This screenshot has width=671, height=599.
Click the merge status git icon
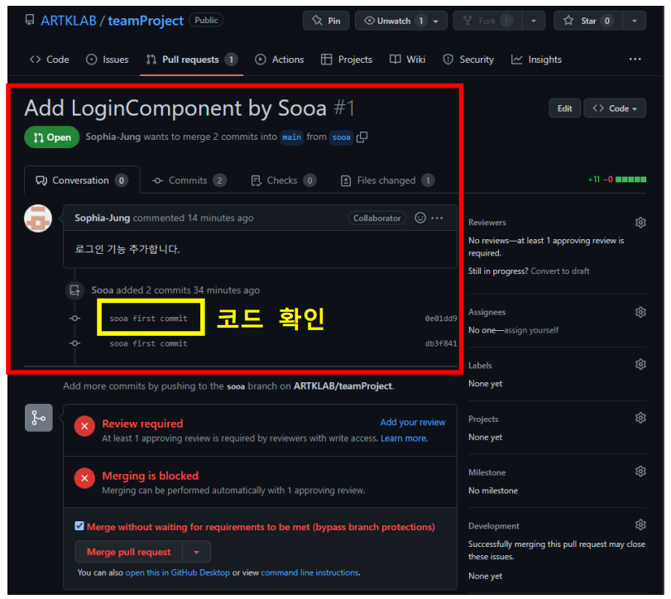[x=39, y=418]
